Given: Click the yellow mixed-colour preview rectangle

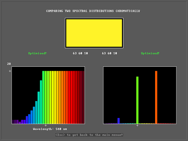Looking at the screenshot, I should [94, 33].
